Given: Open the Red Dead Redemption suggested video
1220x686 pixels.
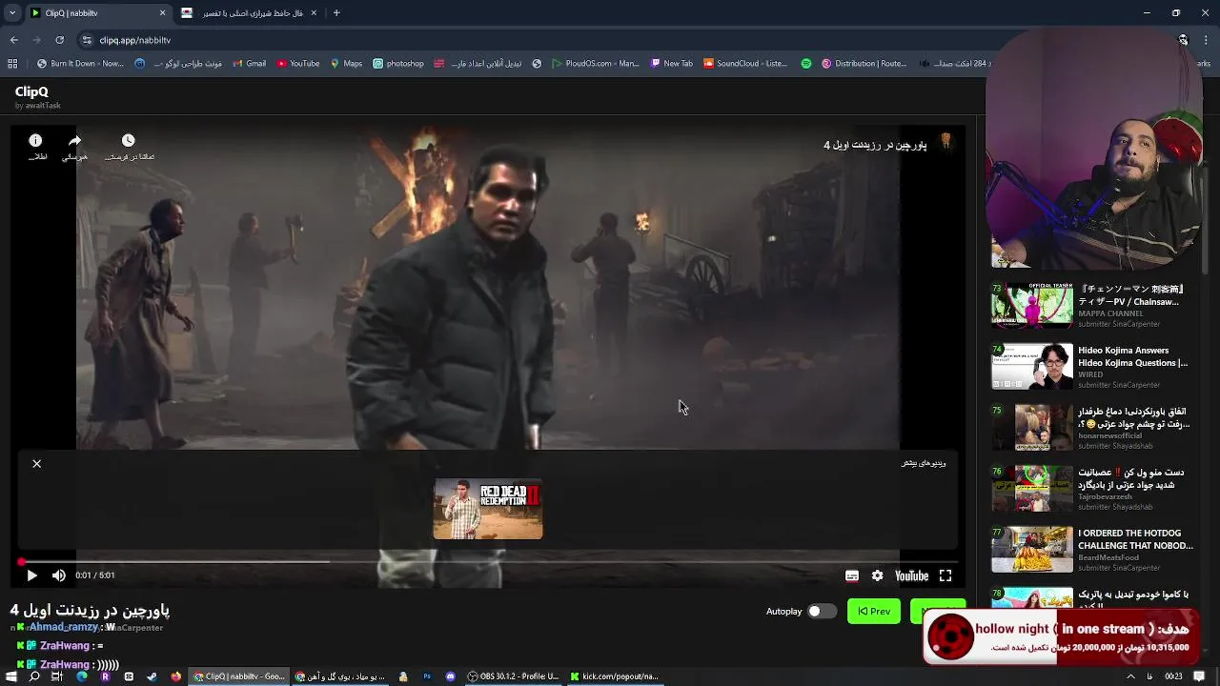Looking at the screenshot, I should [x=488, y=509].
